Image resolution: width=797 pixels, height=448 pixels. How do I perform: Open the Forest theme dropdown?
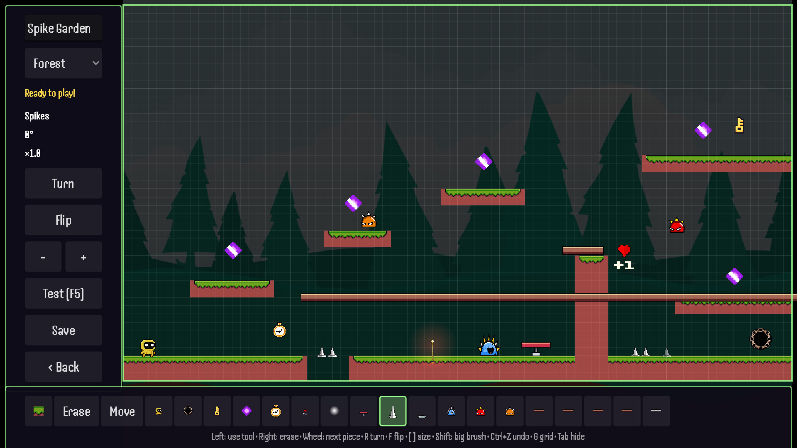(x=64, y=63)
